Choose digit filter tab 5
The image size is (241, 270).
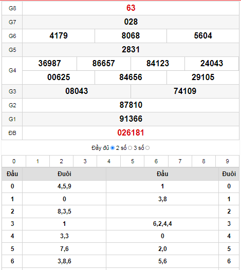(133, 161)
